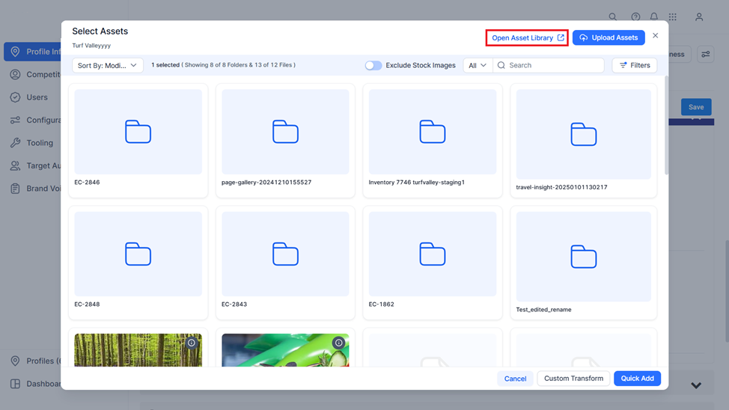Image resolution: width=729 pixels, height=410 pixels.
Task: Open the help question mark icon
Action: pos(635,16)
